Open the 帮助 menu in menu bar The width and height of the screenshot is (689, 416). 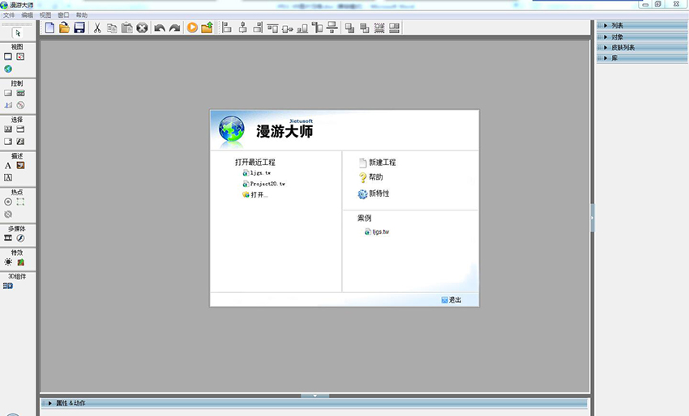tap(81, 15)
